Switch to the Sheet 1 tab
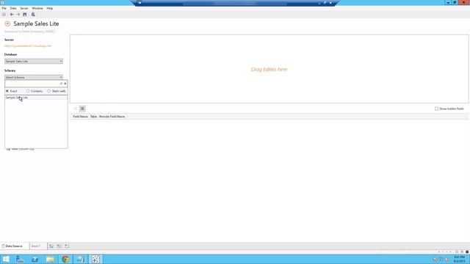The height and width of the screenshot is (264, 470). [38, 246]
